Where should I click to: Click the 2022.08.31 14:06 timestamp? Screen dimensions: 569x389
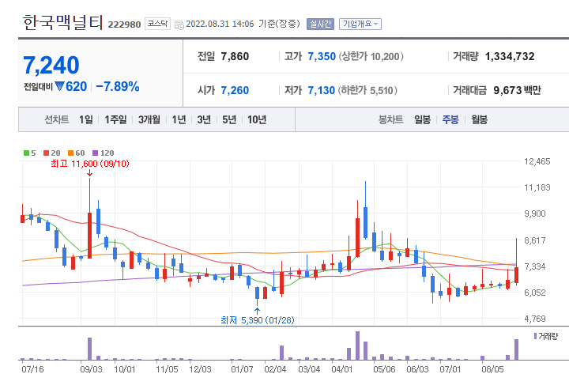[220, 25]
